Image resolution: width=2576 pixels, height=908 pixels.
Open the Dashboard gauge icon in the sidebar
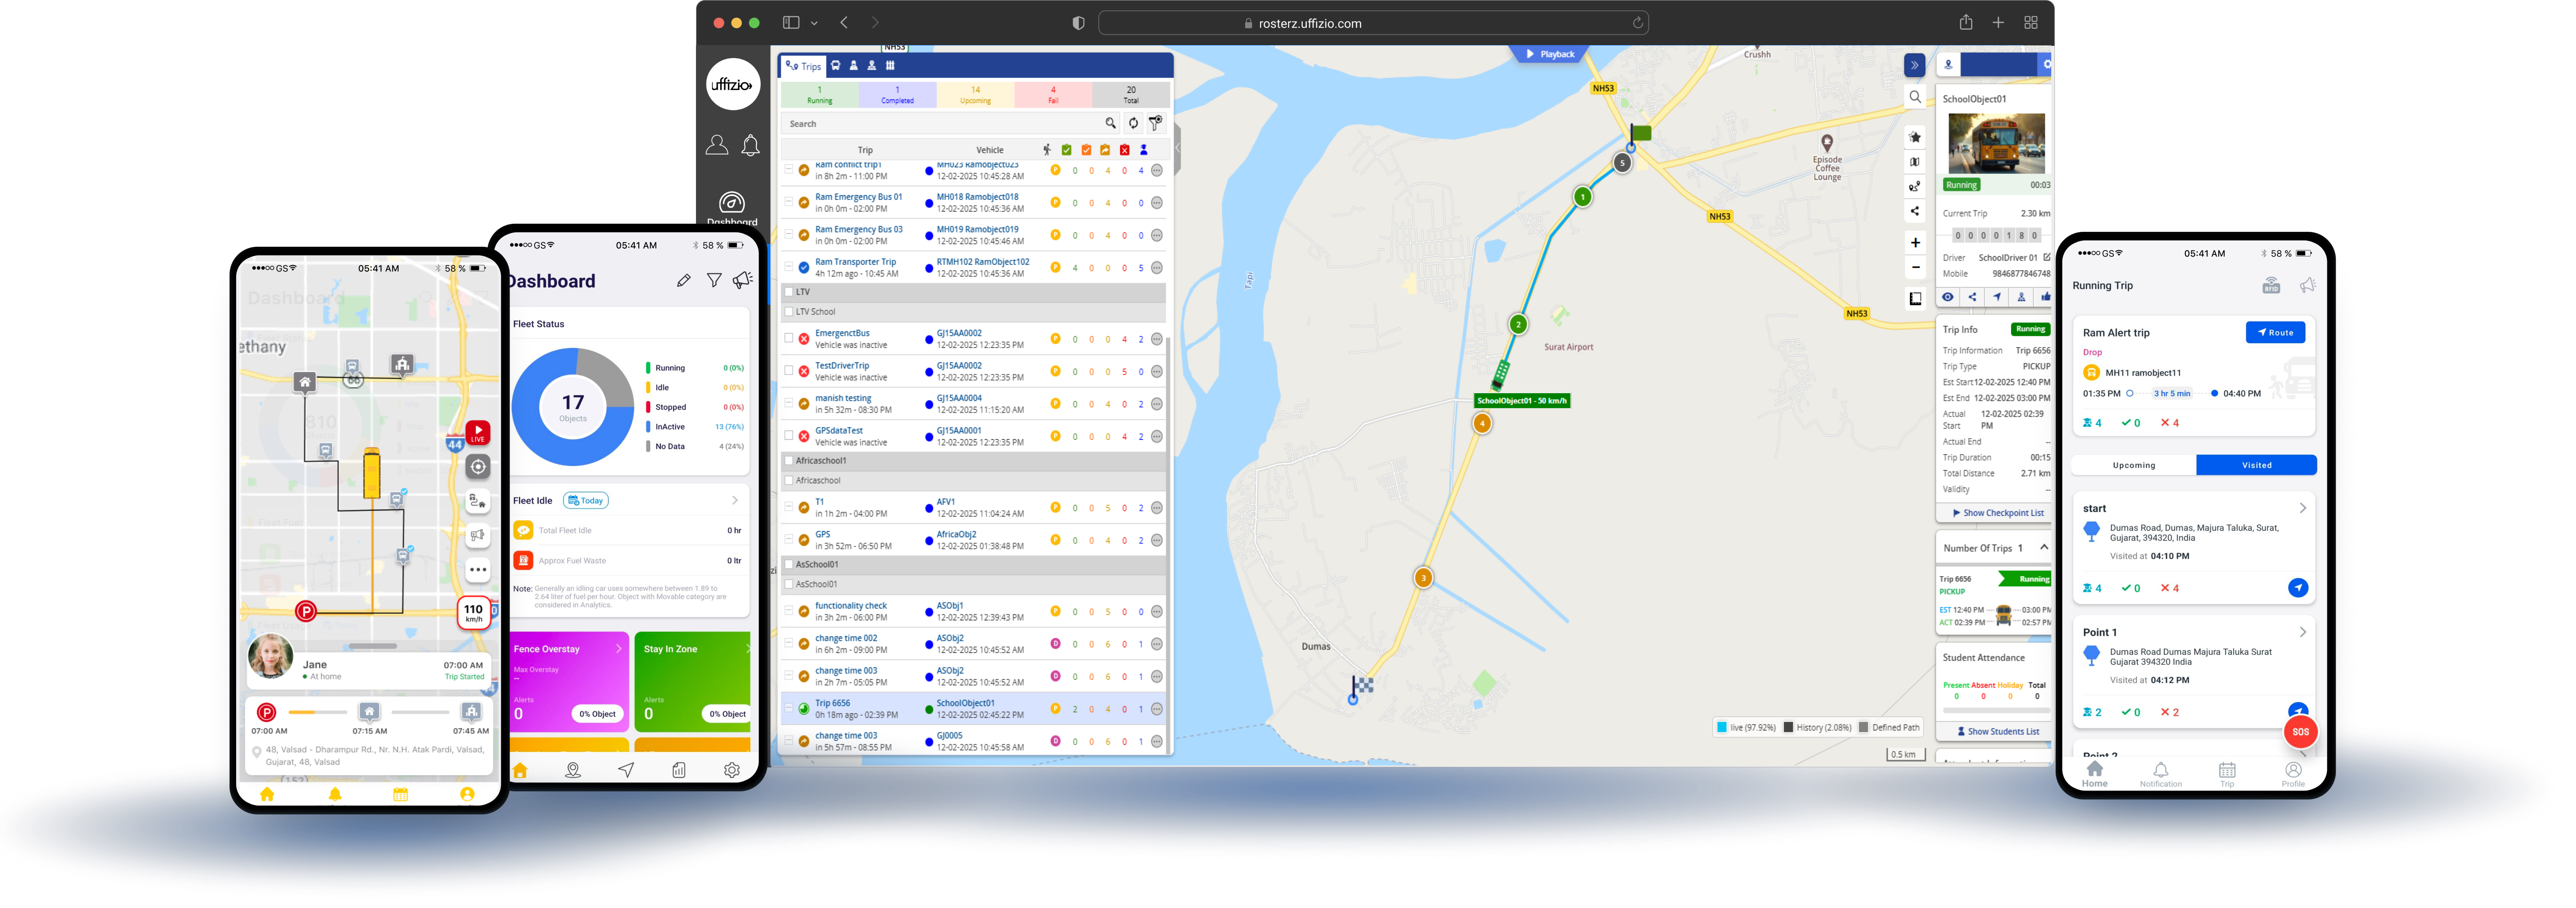pyautogui.click(x=732, y=203)
